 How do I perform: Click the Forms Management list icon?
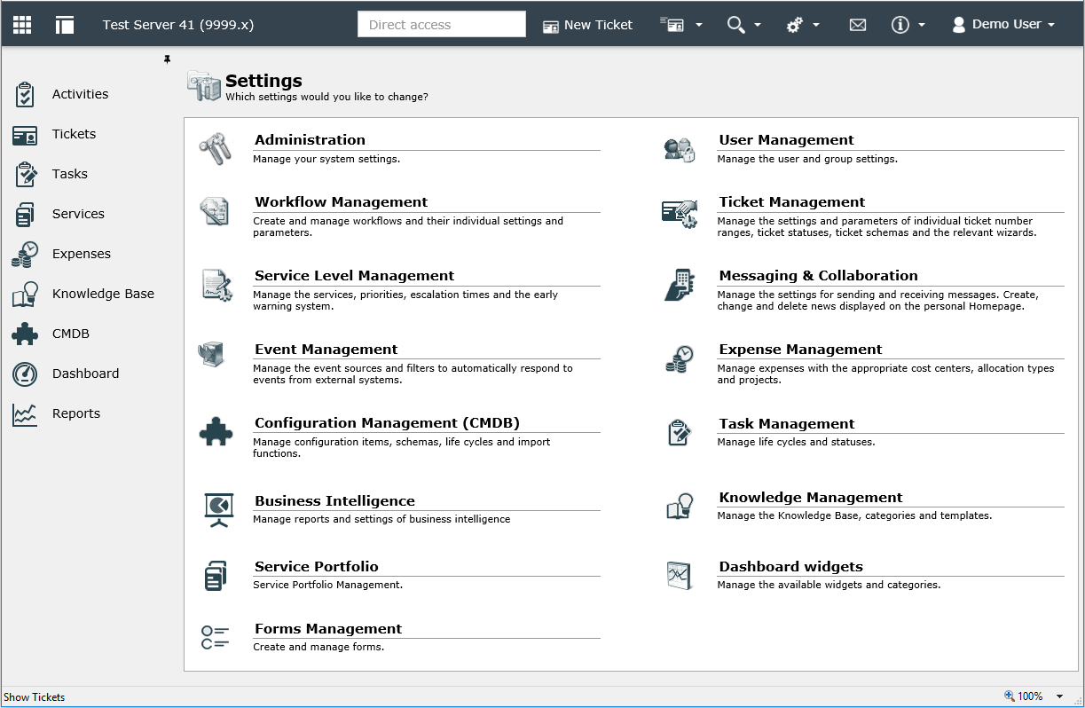click(x=216, y=637)
